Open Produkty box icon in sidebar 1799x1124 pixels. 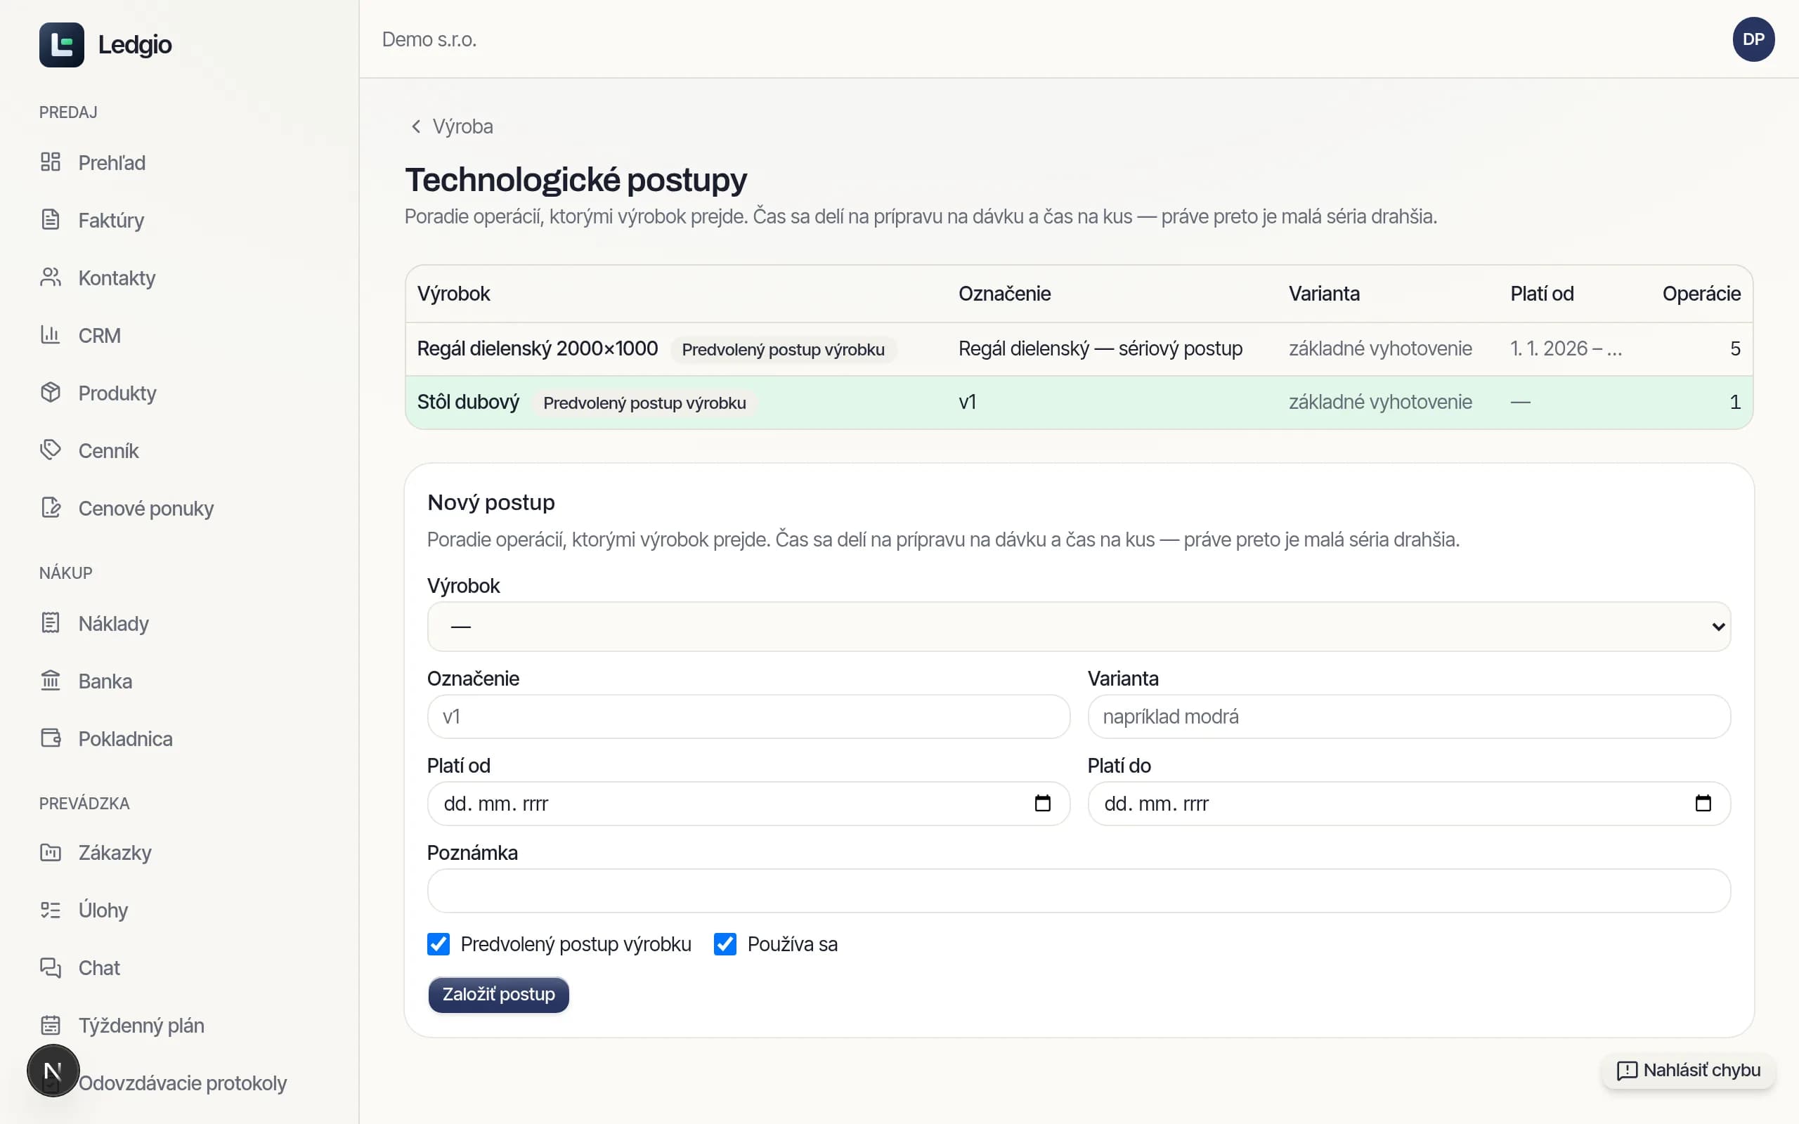click(51, 393)
